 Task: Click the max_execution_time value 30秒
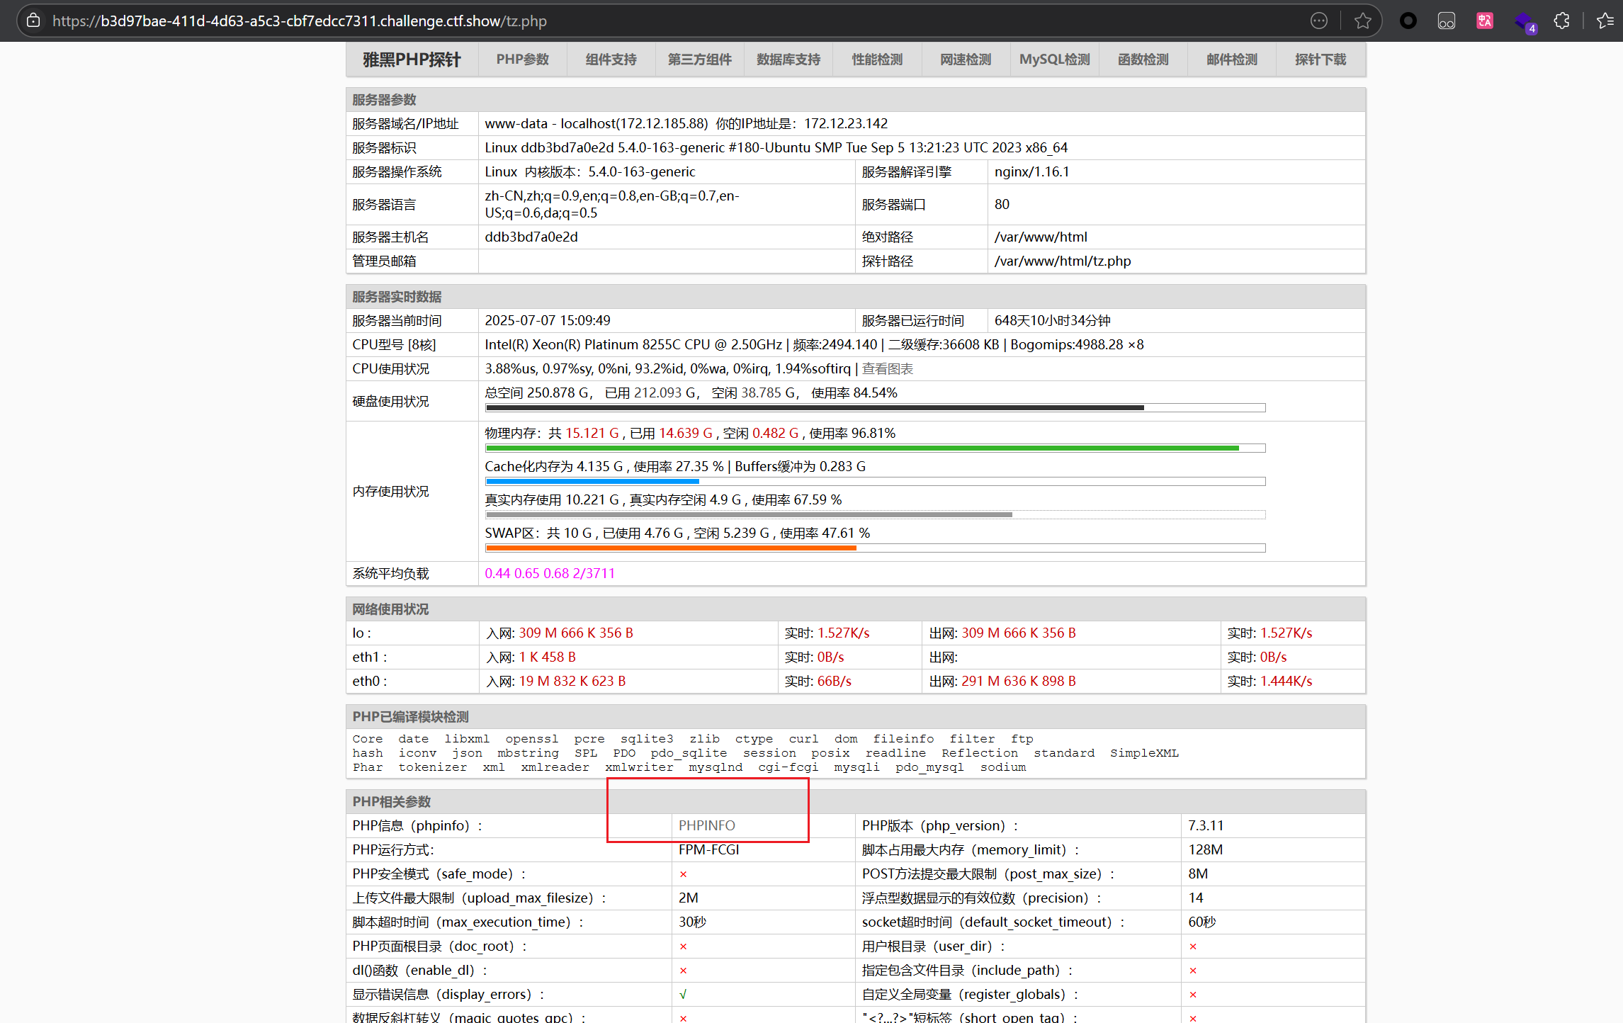click(x=692, y=922)
